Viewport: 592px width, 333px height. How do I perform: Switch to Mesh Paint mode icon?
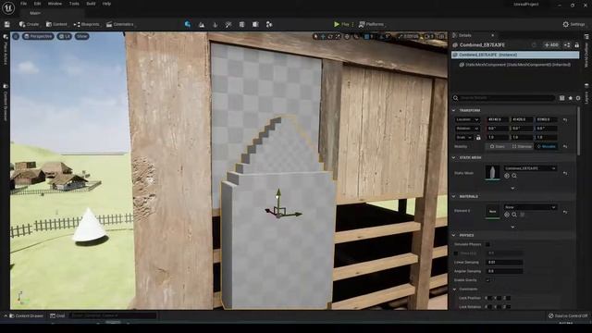(x=228, y=25)
